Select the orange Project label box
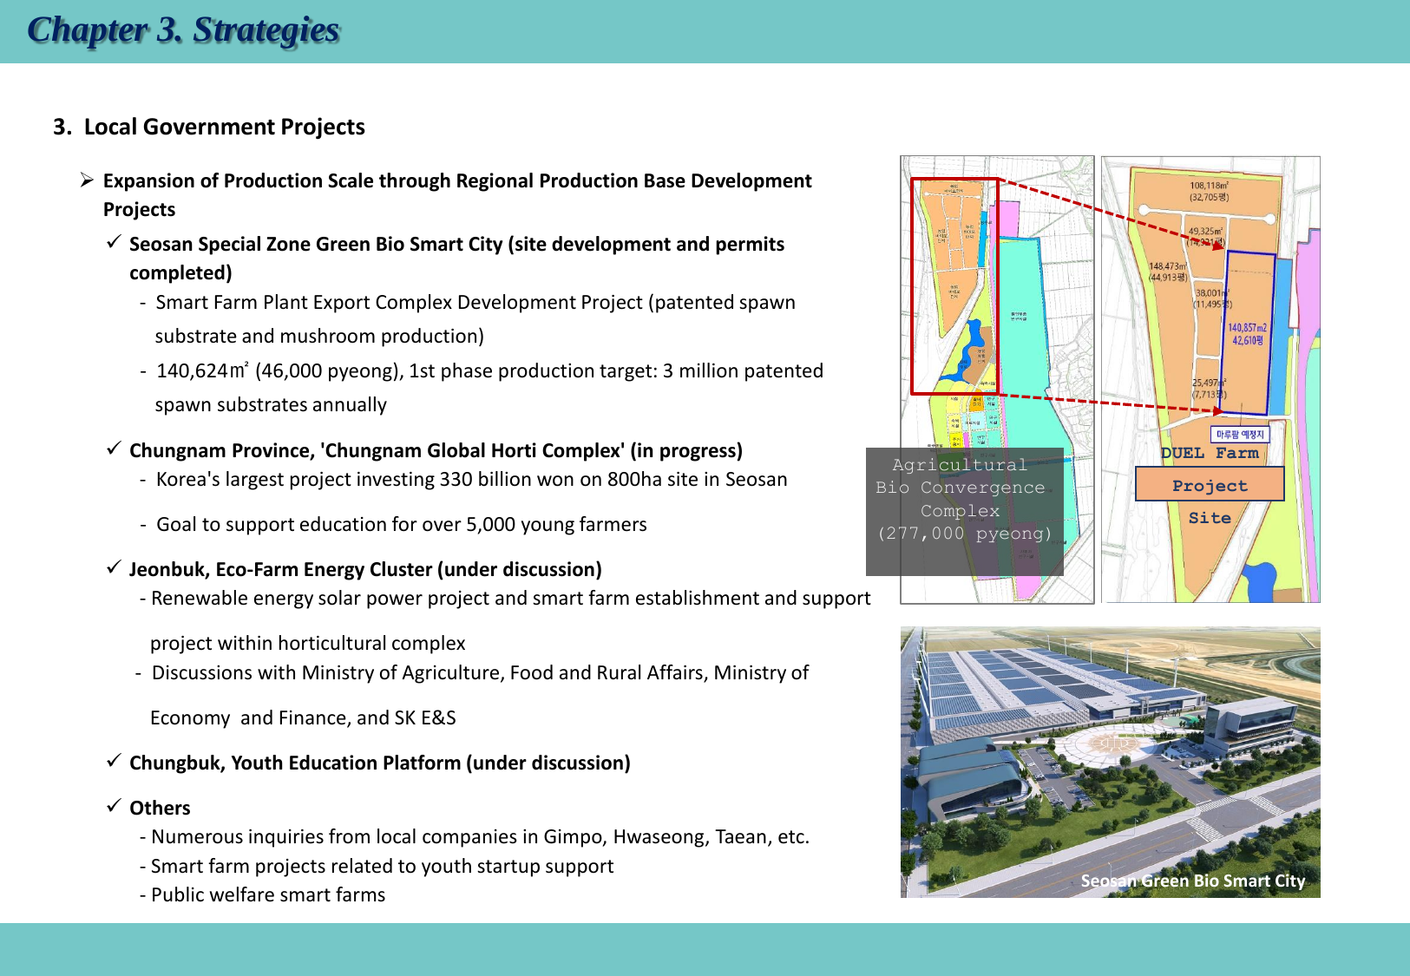 tap(1210, 485)
